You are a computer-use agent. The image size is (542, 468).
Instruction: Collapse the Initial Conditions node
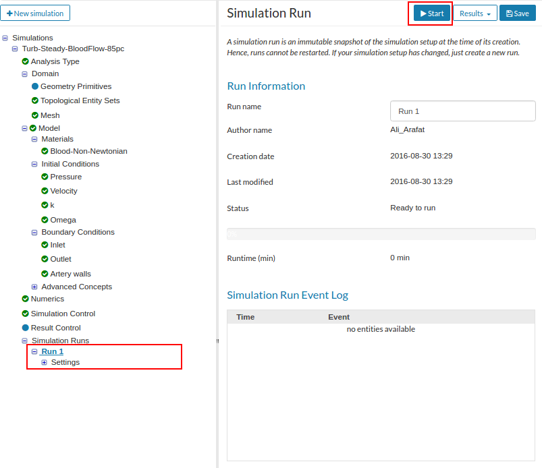pyautogui.click(x=34, y=164)
